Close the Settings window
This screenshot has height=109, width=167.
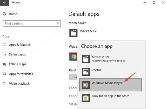pyautogui.click(x=163, y=3)
